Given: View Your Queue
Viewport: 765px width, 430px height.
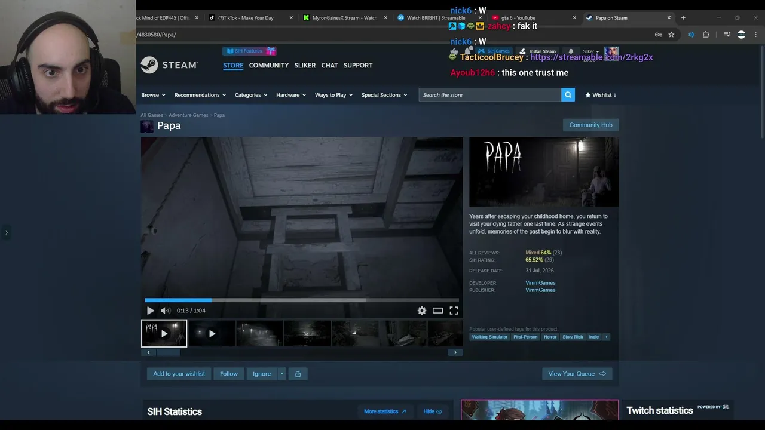Looking at the screenshot, I should [x=577, y=374].
